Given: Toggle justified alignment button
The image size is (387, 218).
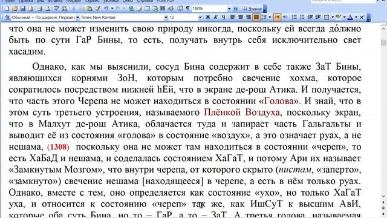Looking at the screenshot, I should pyautogui.click(x=256, y=17).
